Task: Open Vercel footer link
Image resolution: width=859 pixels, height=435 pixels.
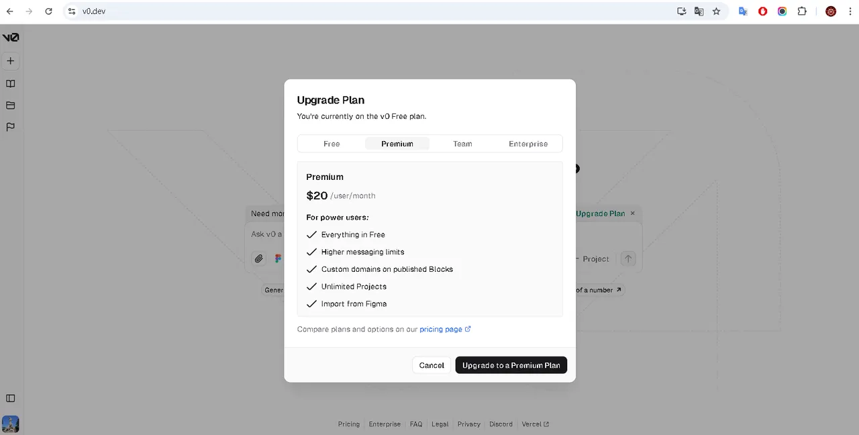Action: pos(536,424)
